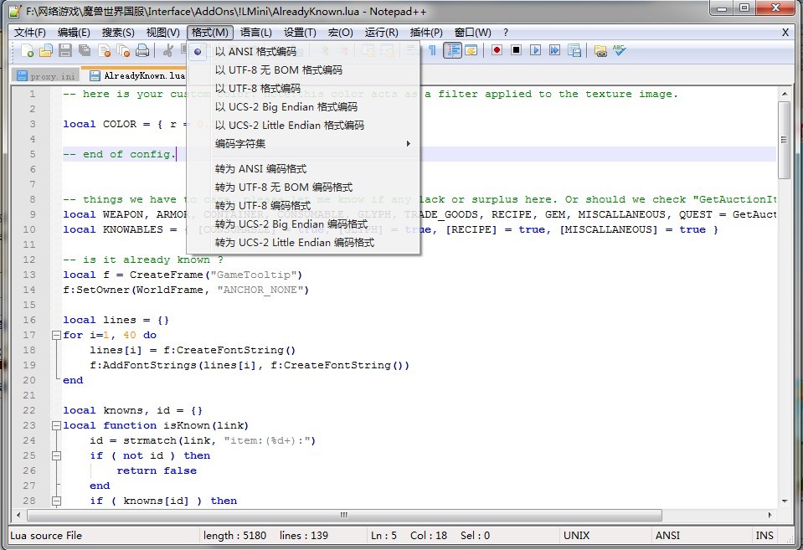The width and height of the screenshot is (803, 550).
Task: Click the Save file floppy icon
Action: click(x=65, y=51)
